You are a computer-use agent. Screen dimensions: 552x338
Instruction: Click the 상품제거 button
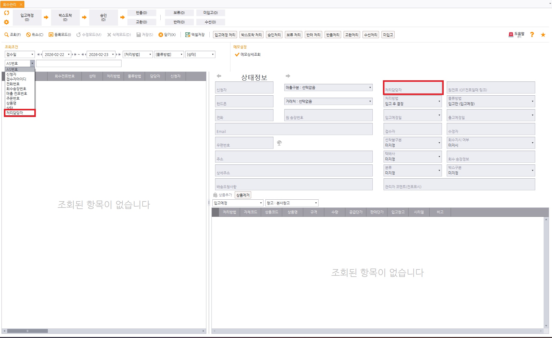click(x=243, y=195)
